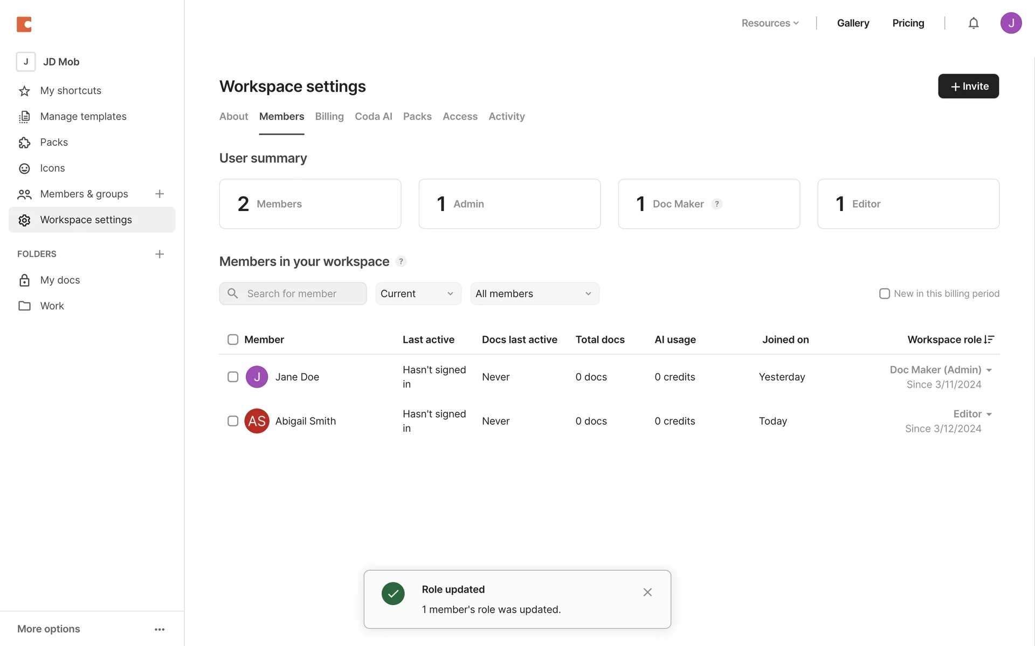The image size is (1035, 646).
Task: Click the Search for member field
Action: pos(302,294)
